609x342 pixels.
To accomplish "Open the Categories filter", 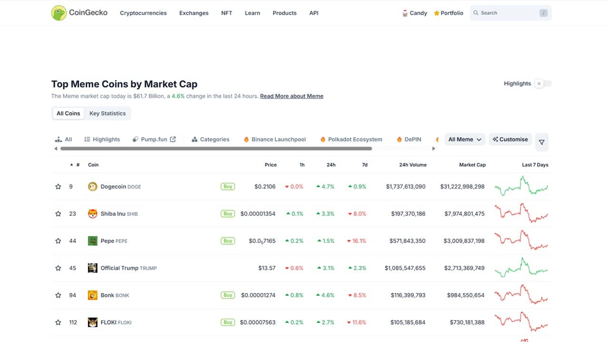I will pos(210,139).
